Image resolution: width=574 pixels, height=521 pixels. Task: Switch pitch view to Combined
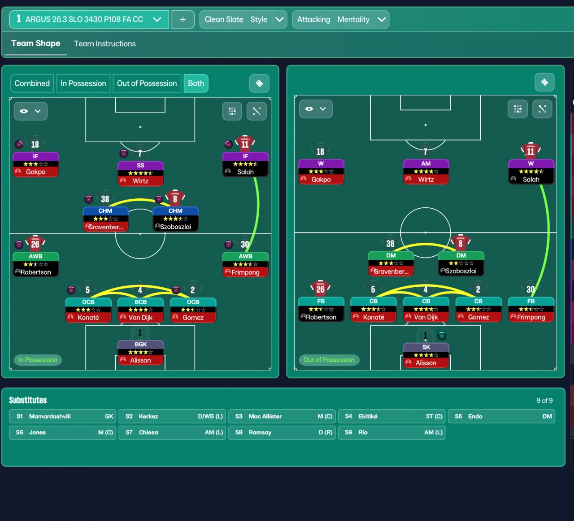pyautogui.click(x=32, y=83)
